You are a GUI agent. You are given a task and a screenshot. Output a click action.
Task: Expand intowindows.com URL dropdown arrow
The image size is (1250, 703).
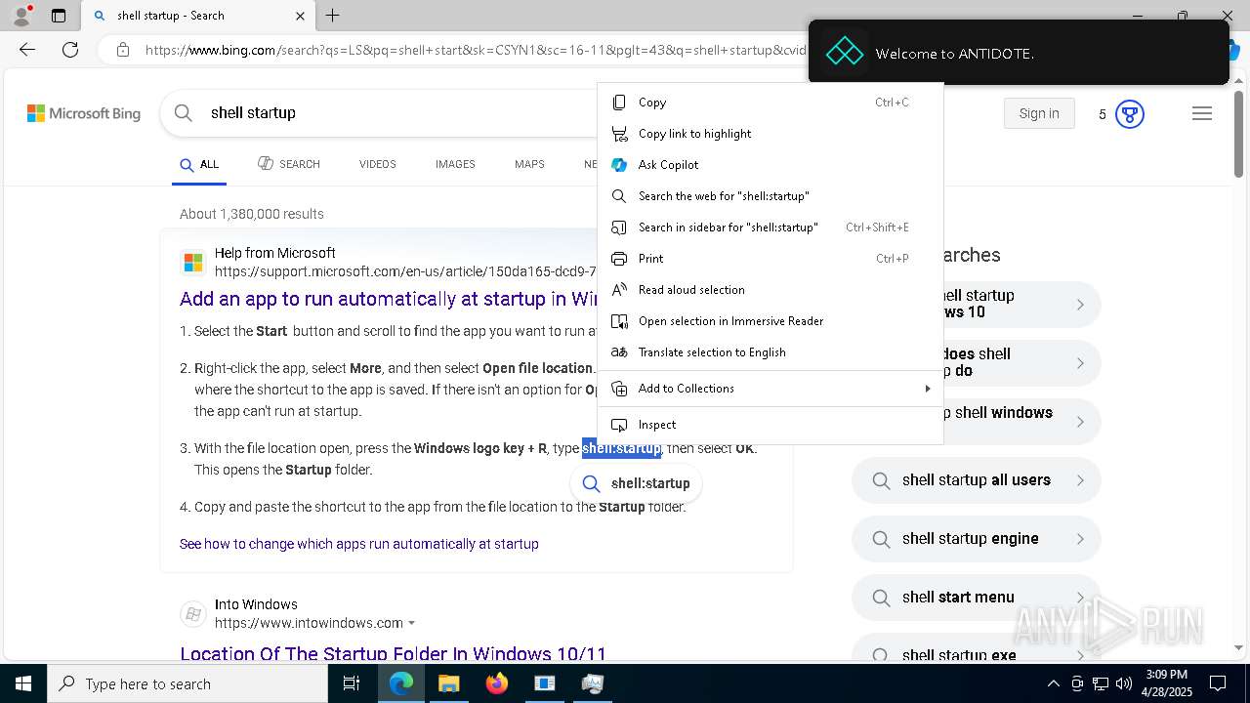tap(411, 623)
